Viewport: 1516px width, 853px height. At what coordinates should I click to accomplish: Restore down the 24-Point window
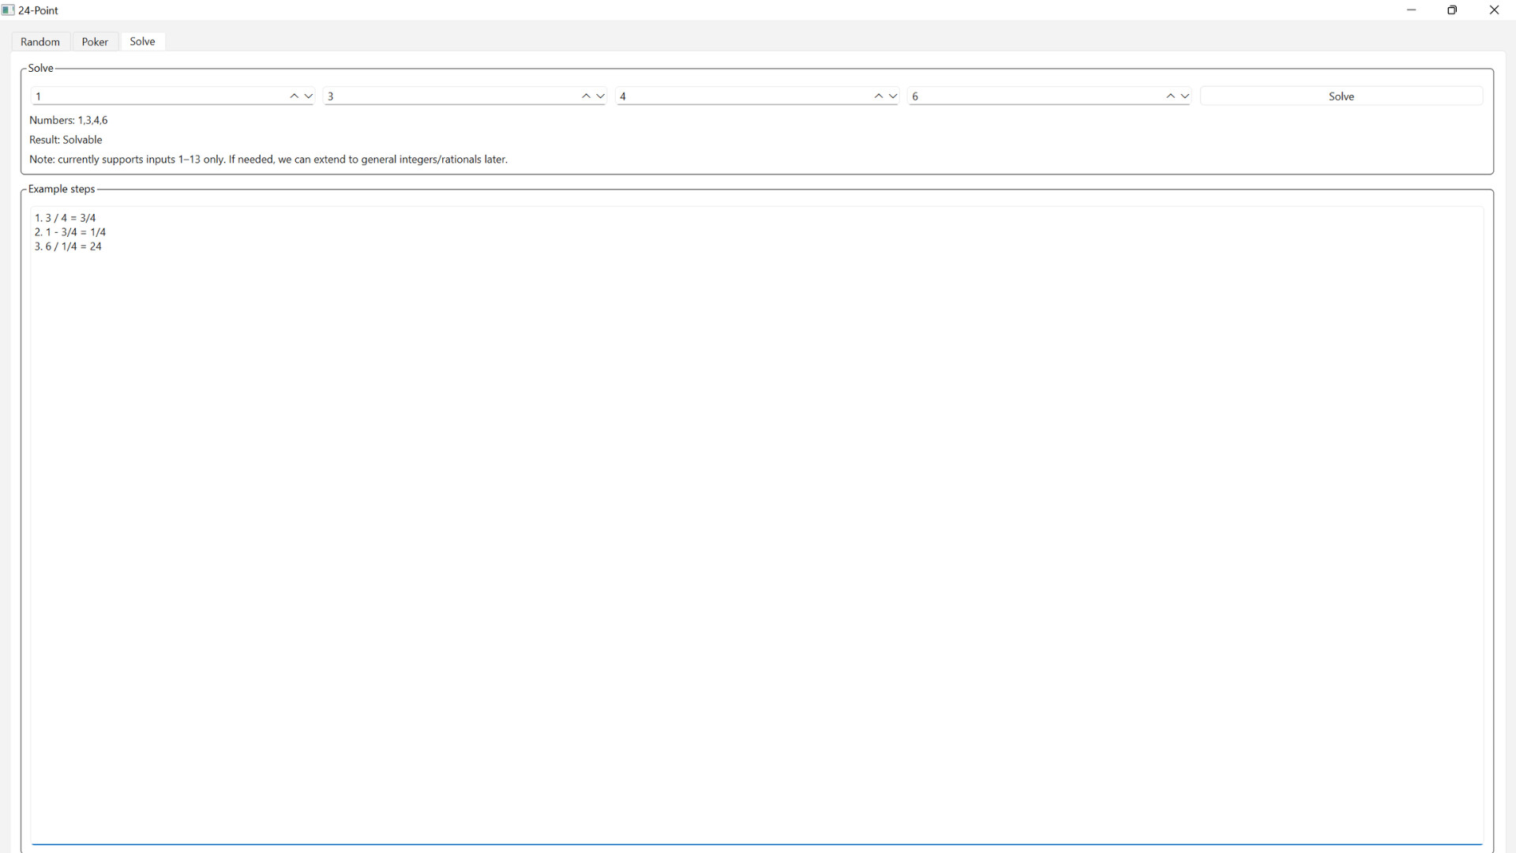[1452, 10]
